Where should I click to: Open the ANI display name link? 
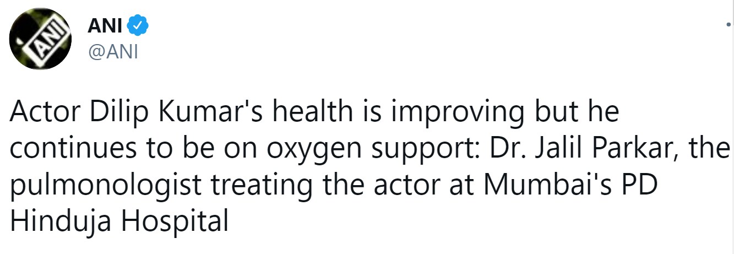point(105,25)
